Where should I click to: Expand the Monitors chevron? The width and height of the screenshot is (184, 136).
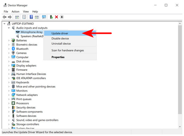[x=9, y=91]
